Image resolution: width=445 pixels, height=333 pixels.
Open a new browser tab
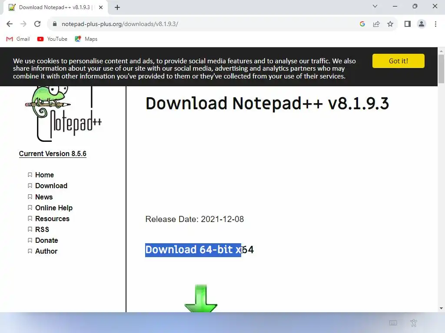(117, 7)
